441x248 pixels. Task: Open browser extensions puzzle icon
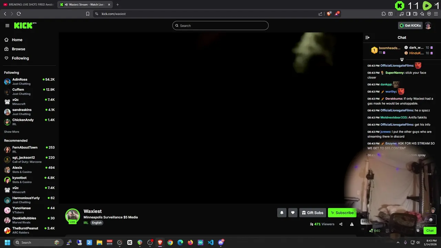pyautogui.click(x=383, y=14)
